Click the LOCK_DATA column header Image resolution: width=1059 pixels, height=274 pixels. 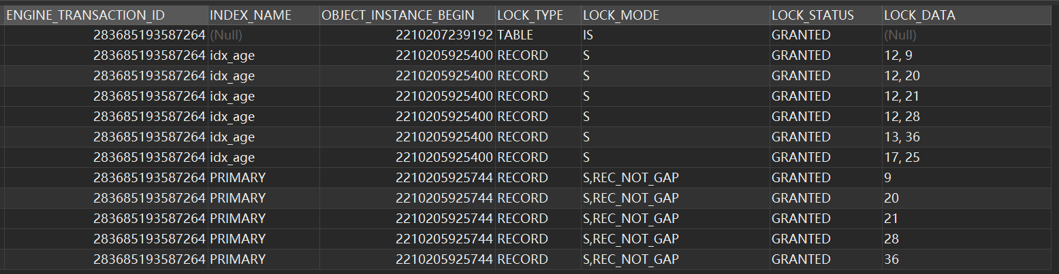point(970,15)
